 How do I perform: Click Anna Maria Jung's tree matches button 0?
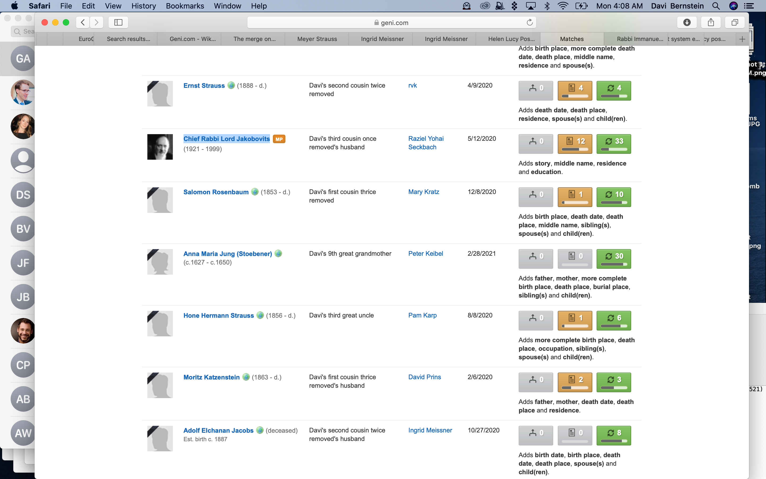pos(536,258)
